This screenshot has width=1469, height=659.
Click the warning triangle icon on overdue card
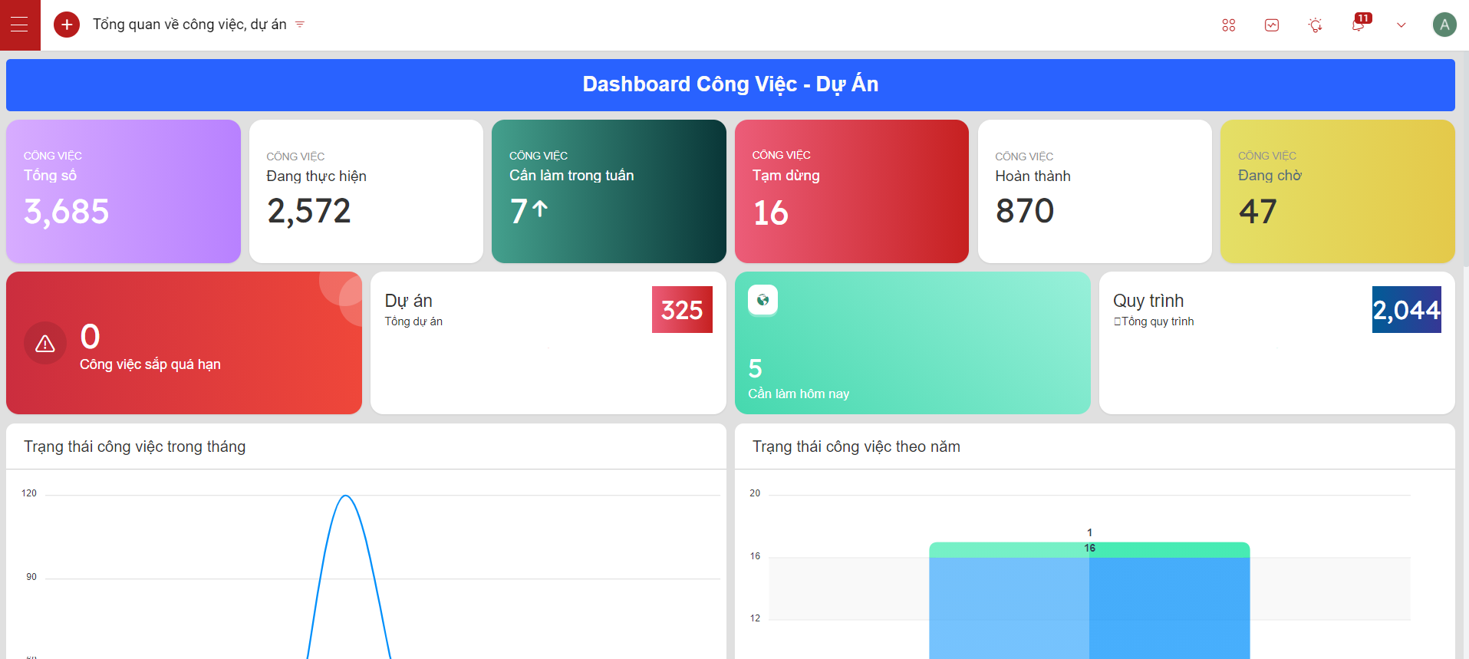click(45, 344)
